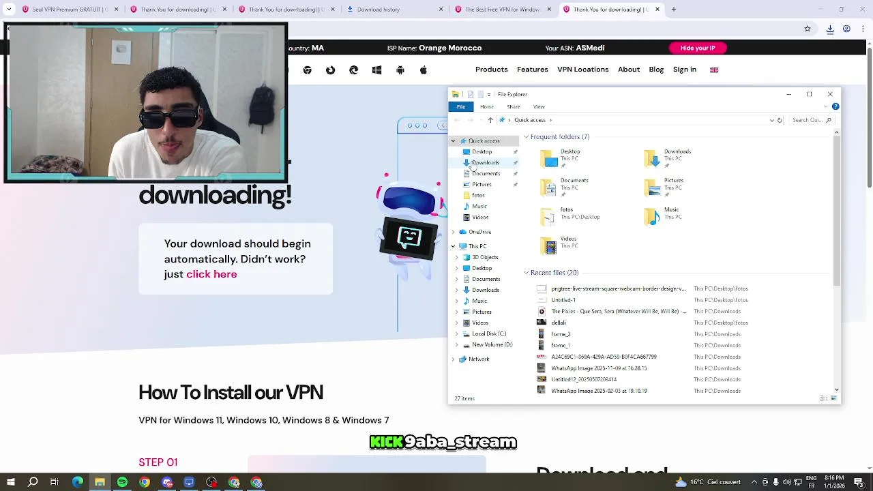Viewport: 873px width, 491px height.
Task: Open the VPN Locations nav link
Action: tap(583, 70)
